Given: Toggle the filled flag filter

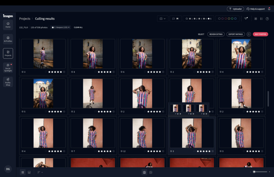Looking at the screenshot, I should (177, 19).
